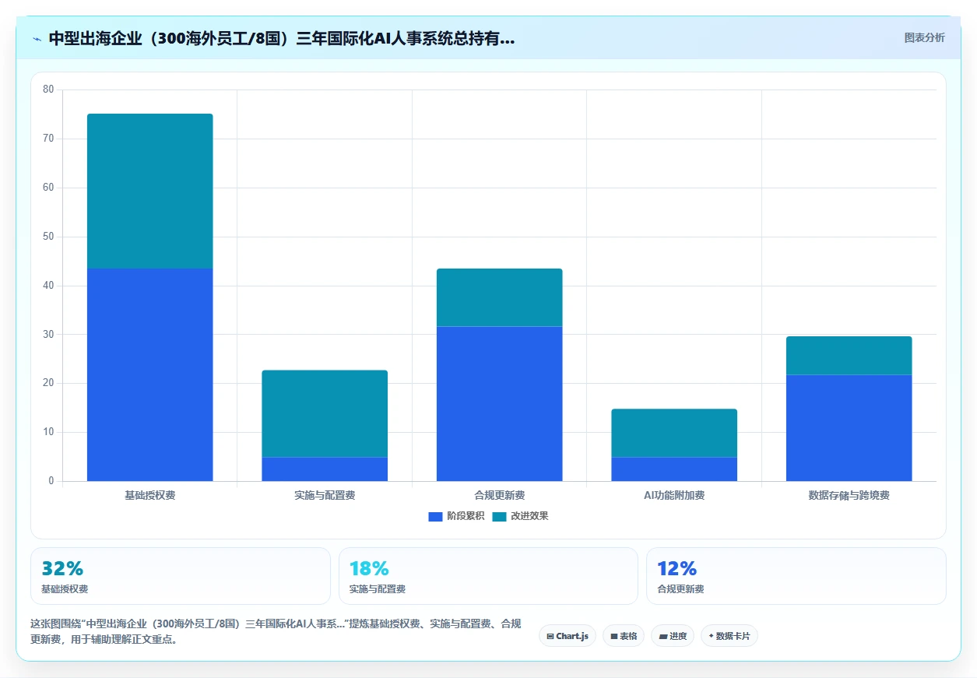
Task: Click the teal segment of 数据存储与跨境费 bar
Action: tap(849, 356)
